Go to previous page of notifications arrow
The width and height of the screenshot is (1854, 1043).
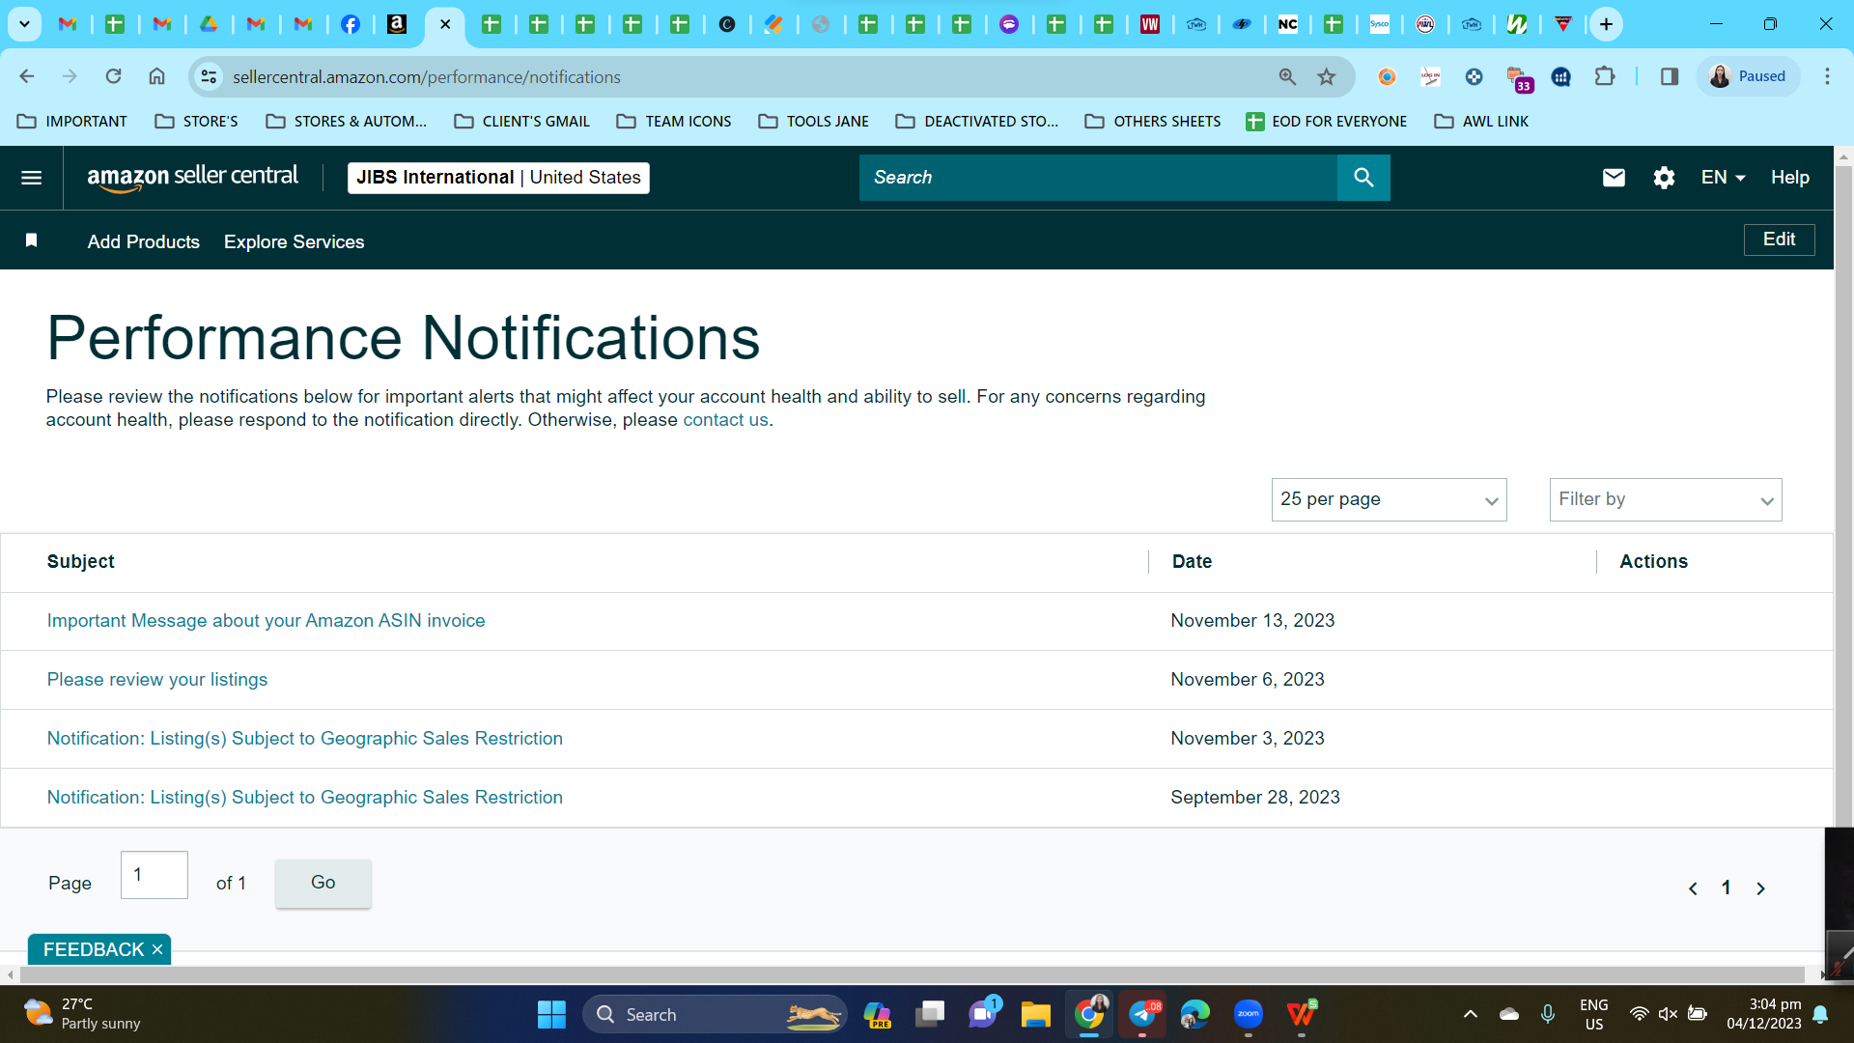1693,888
